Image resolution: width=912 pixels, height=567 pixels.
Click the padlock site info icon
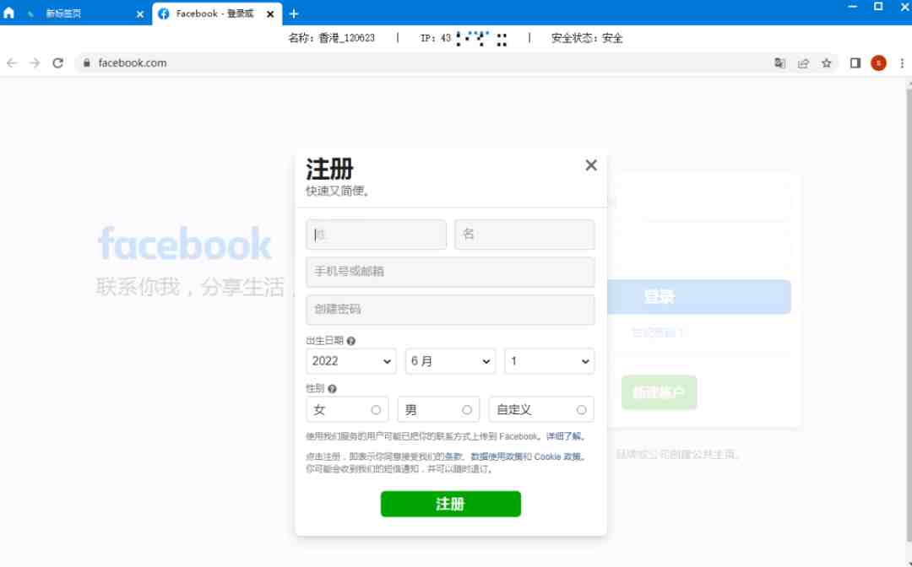pos(87,62)
